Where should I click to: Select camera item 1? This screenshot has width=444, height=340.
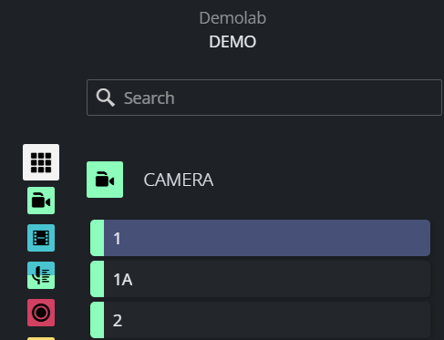tap(260, 238)
